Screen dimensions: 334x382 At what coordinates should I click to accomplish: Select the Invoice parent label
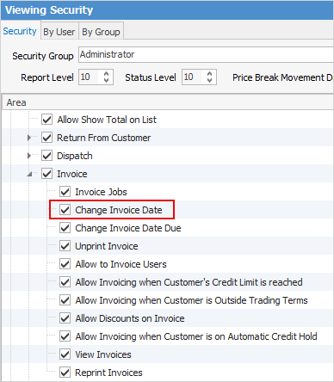[x=72, y=174]
